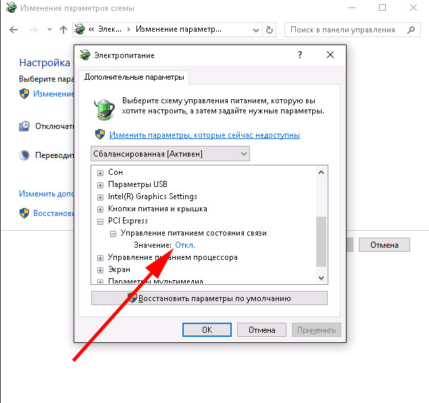The height and width of the screenshot is (403, 429).
Task: Click the control panel search field
Action: (352, 30)
